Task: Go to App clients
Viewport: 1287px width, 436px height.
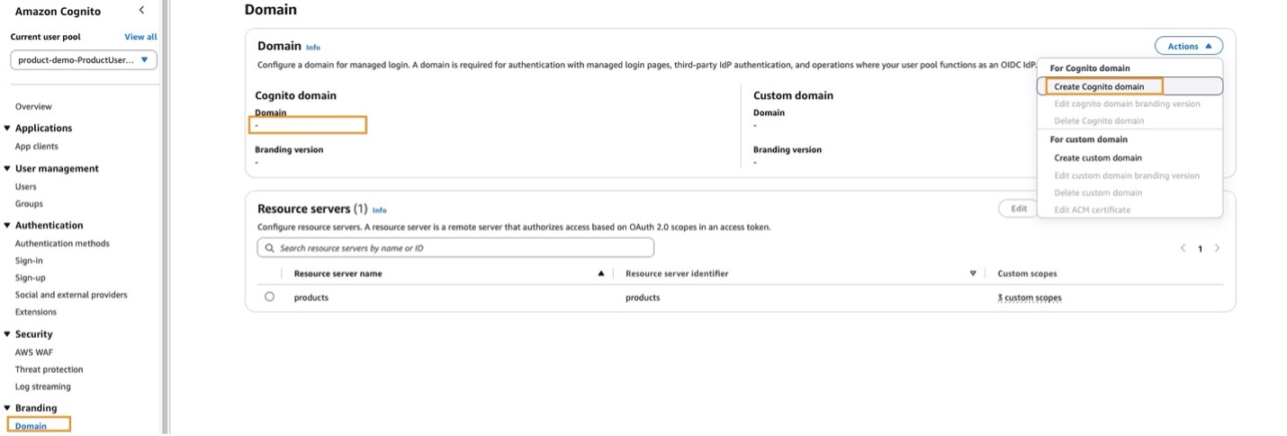Action: click(x=36, y=146)
